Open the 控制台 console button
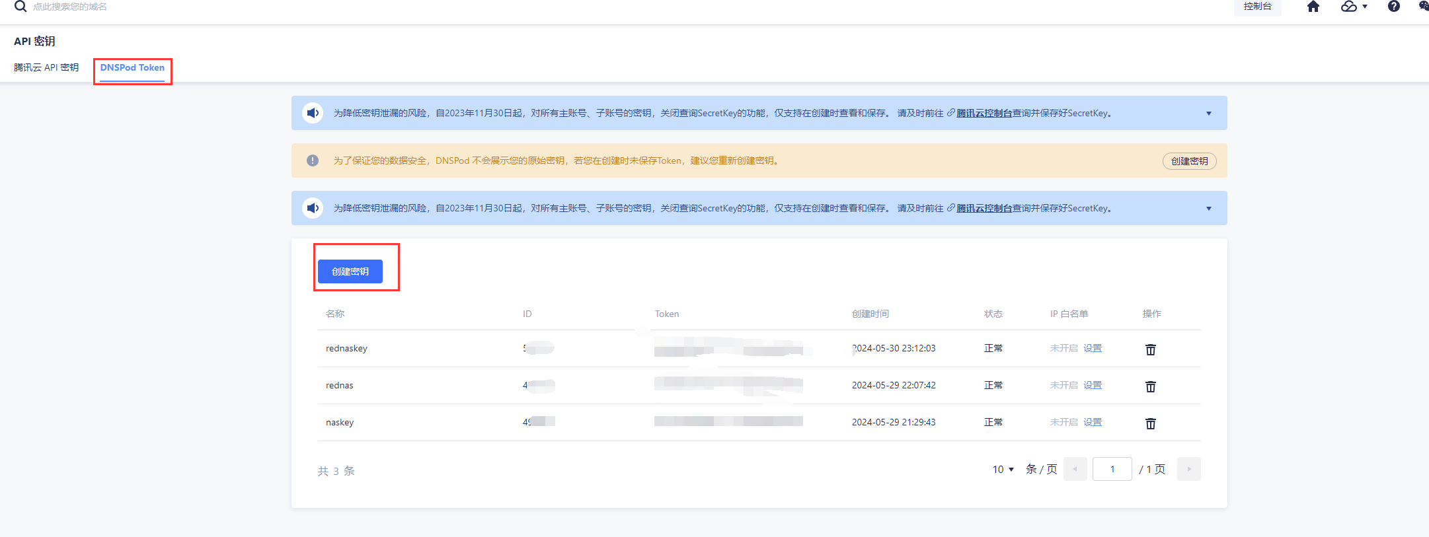 tap(1257, 7)
